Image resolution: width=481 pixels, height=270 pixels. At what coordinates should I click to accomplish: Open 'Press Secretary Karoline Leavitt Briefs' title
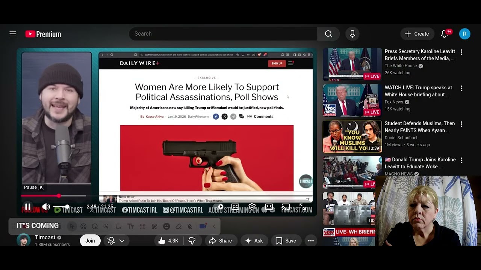(x=420, y=55)
